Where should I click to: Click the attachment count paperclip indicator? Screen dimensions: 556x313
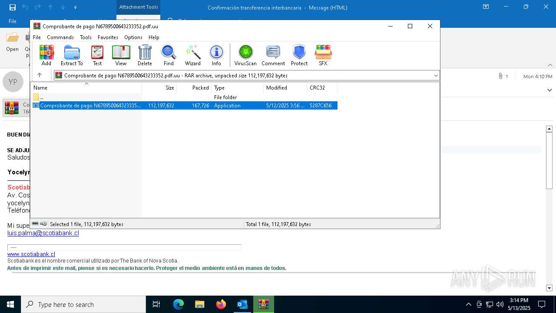click(503, 77)
